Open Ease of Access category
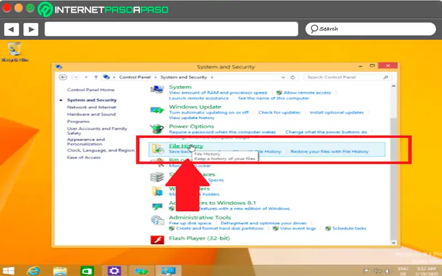 84,157
